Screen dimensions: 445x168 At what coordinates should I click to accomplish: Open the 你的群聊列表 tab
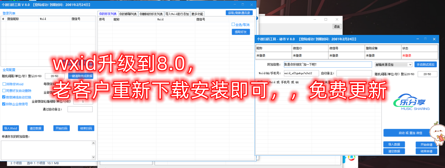[x=128, y=14]
